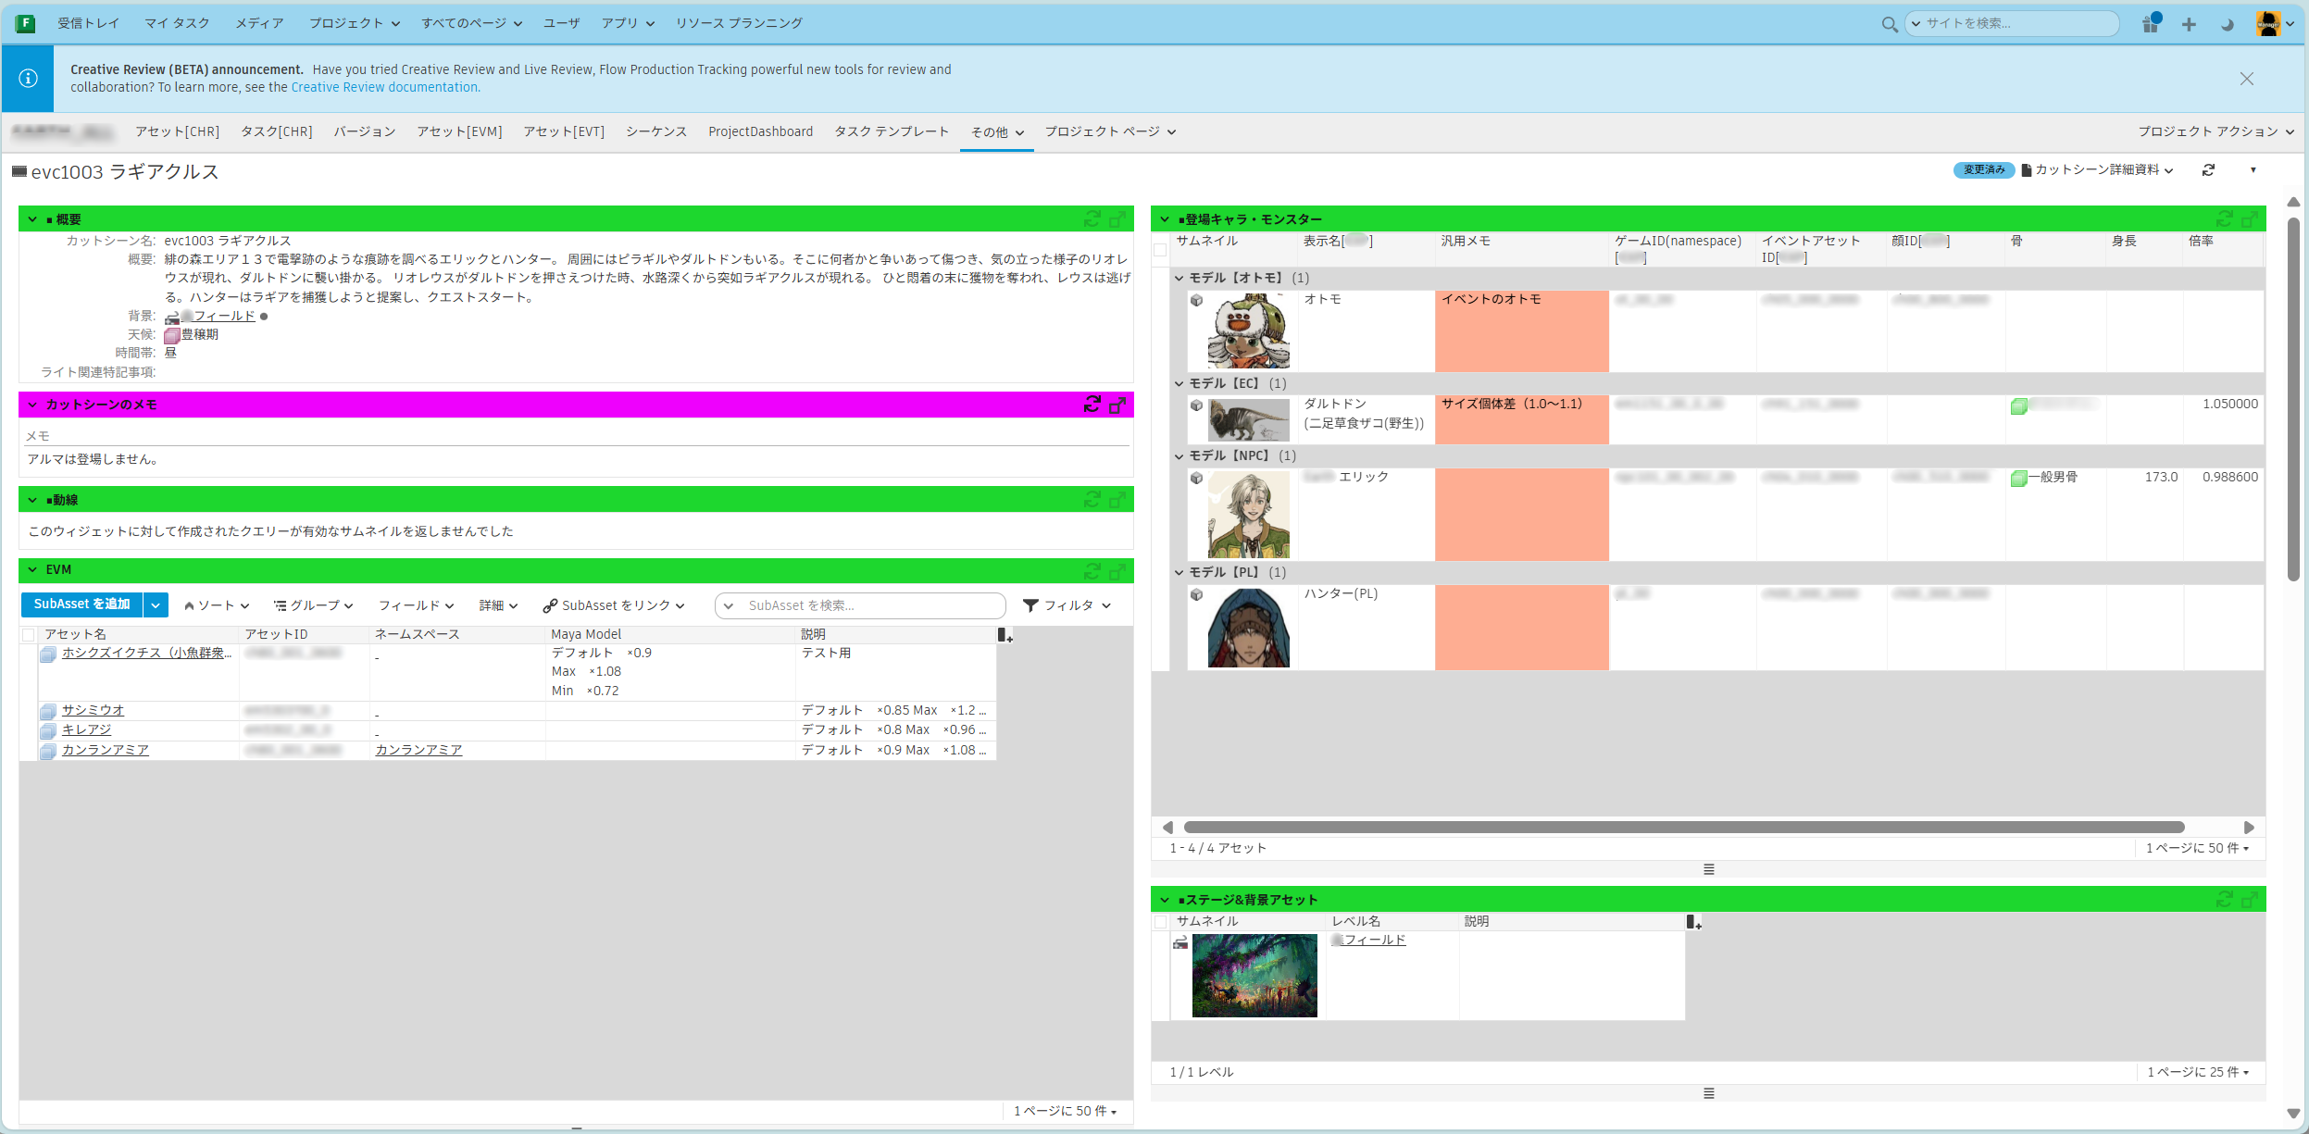This screenshot has width=2309, height=1134.
Task: Click the search magnifier icon in the top bar
Action: click(x=1889, y=23)
